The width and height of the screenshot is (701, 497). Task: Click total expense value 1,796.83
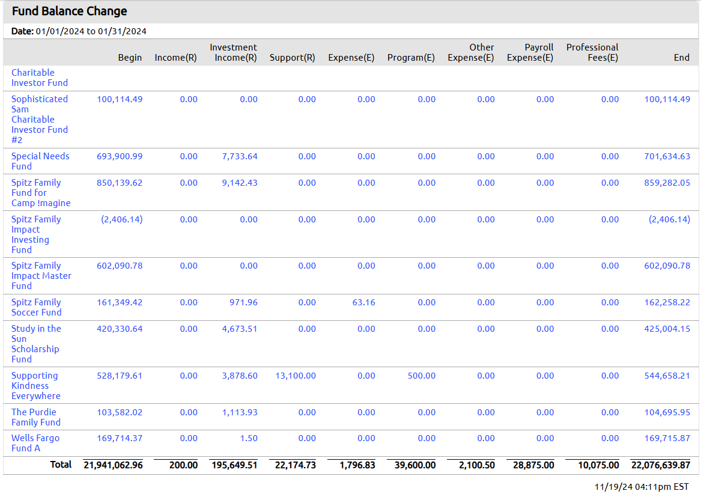point(357,465)
